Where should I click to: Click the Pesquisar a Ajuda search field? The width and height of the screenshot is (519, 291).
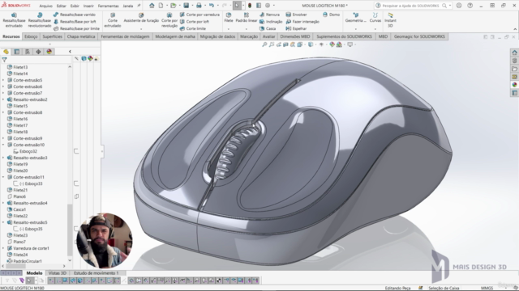(x=411, y=6)
